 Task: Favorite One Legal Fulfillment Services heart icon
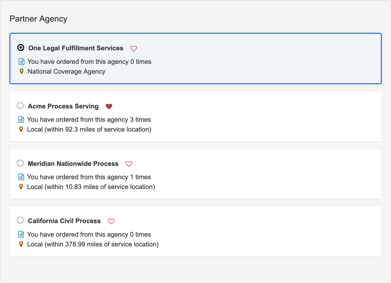134,49
